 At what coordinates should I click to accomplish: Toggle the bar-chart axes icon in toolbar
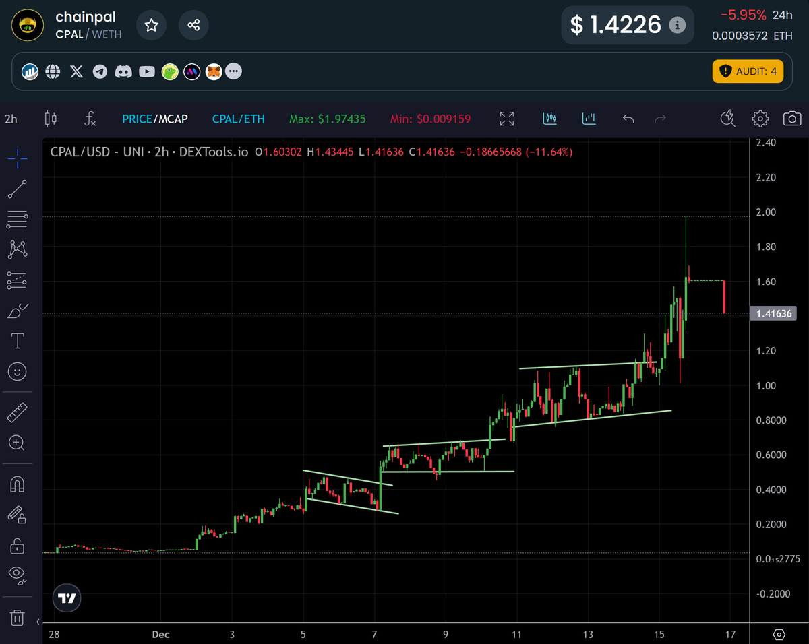tap(590, 119)
